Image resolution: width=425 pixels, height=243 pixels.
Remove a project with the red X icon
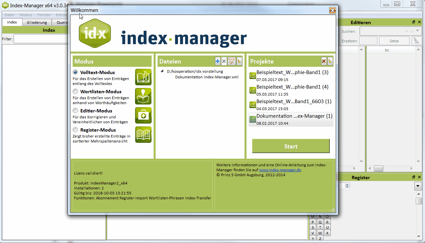323,61
